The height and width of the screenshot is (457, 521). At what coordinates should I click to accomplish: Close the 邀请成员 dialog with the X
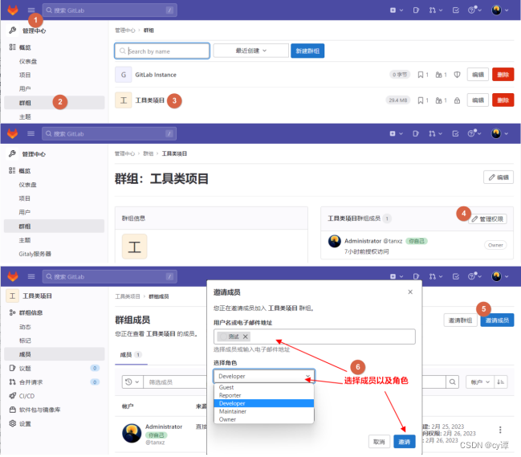click(410, 292)
